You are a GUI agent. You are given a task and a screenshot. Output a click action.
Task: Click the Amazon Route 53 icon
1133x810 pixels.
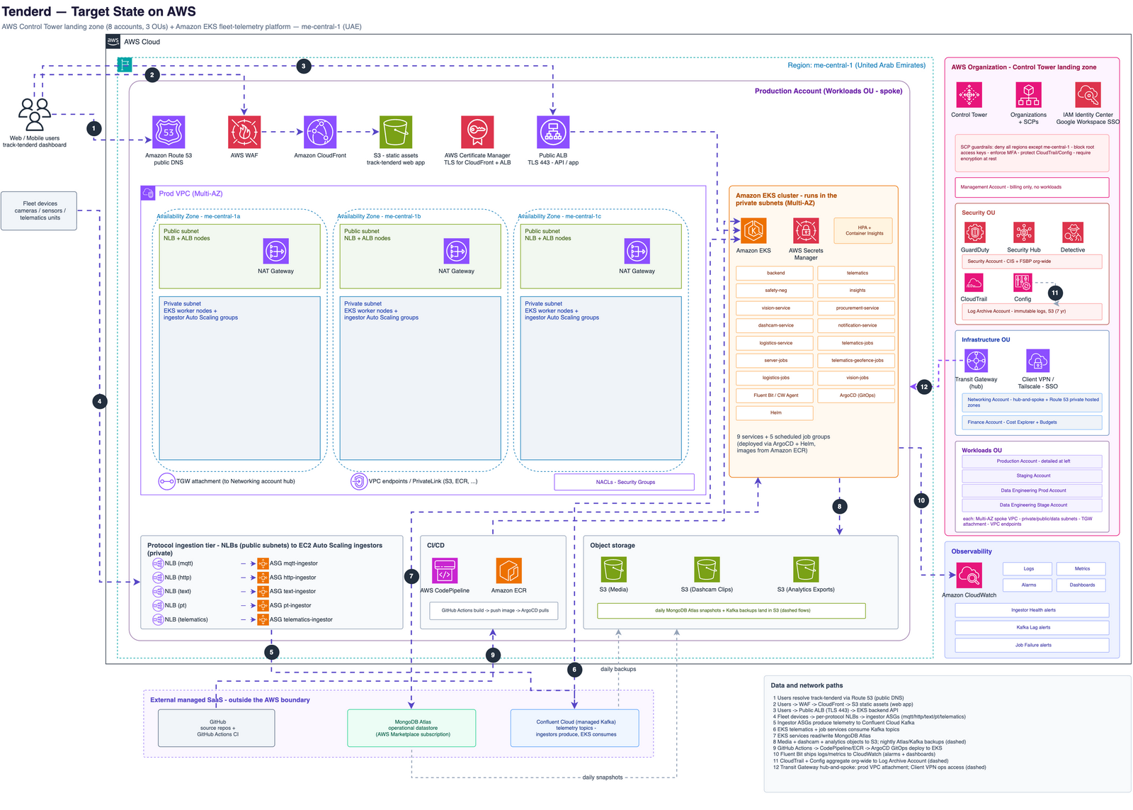coord(169,133)
